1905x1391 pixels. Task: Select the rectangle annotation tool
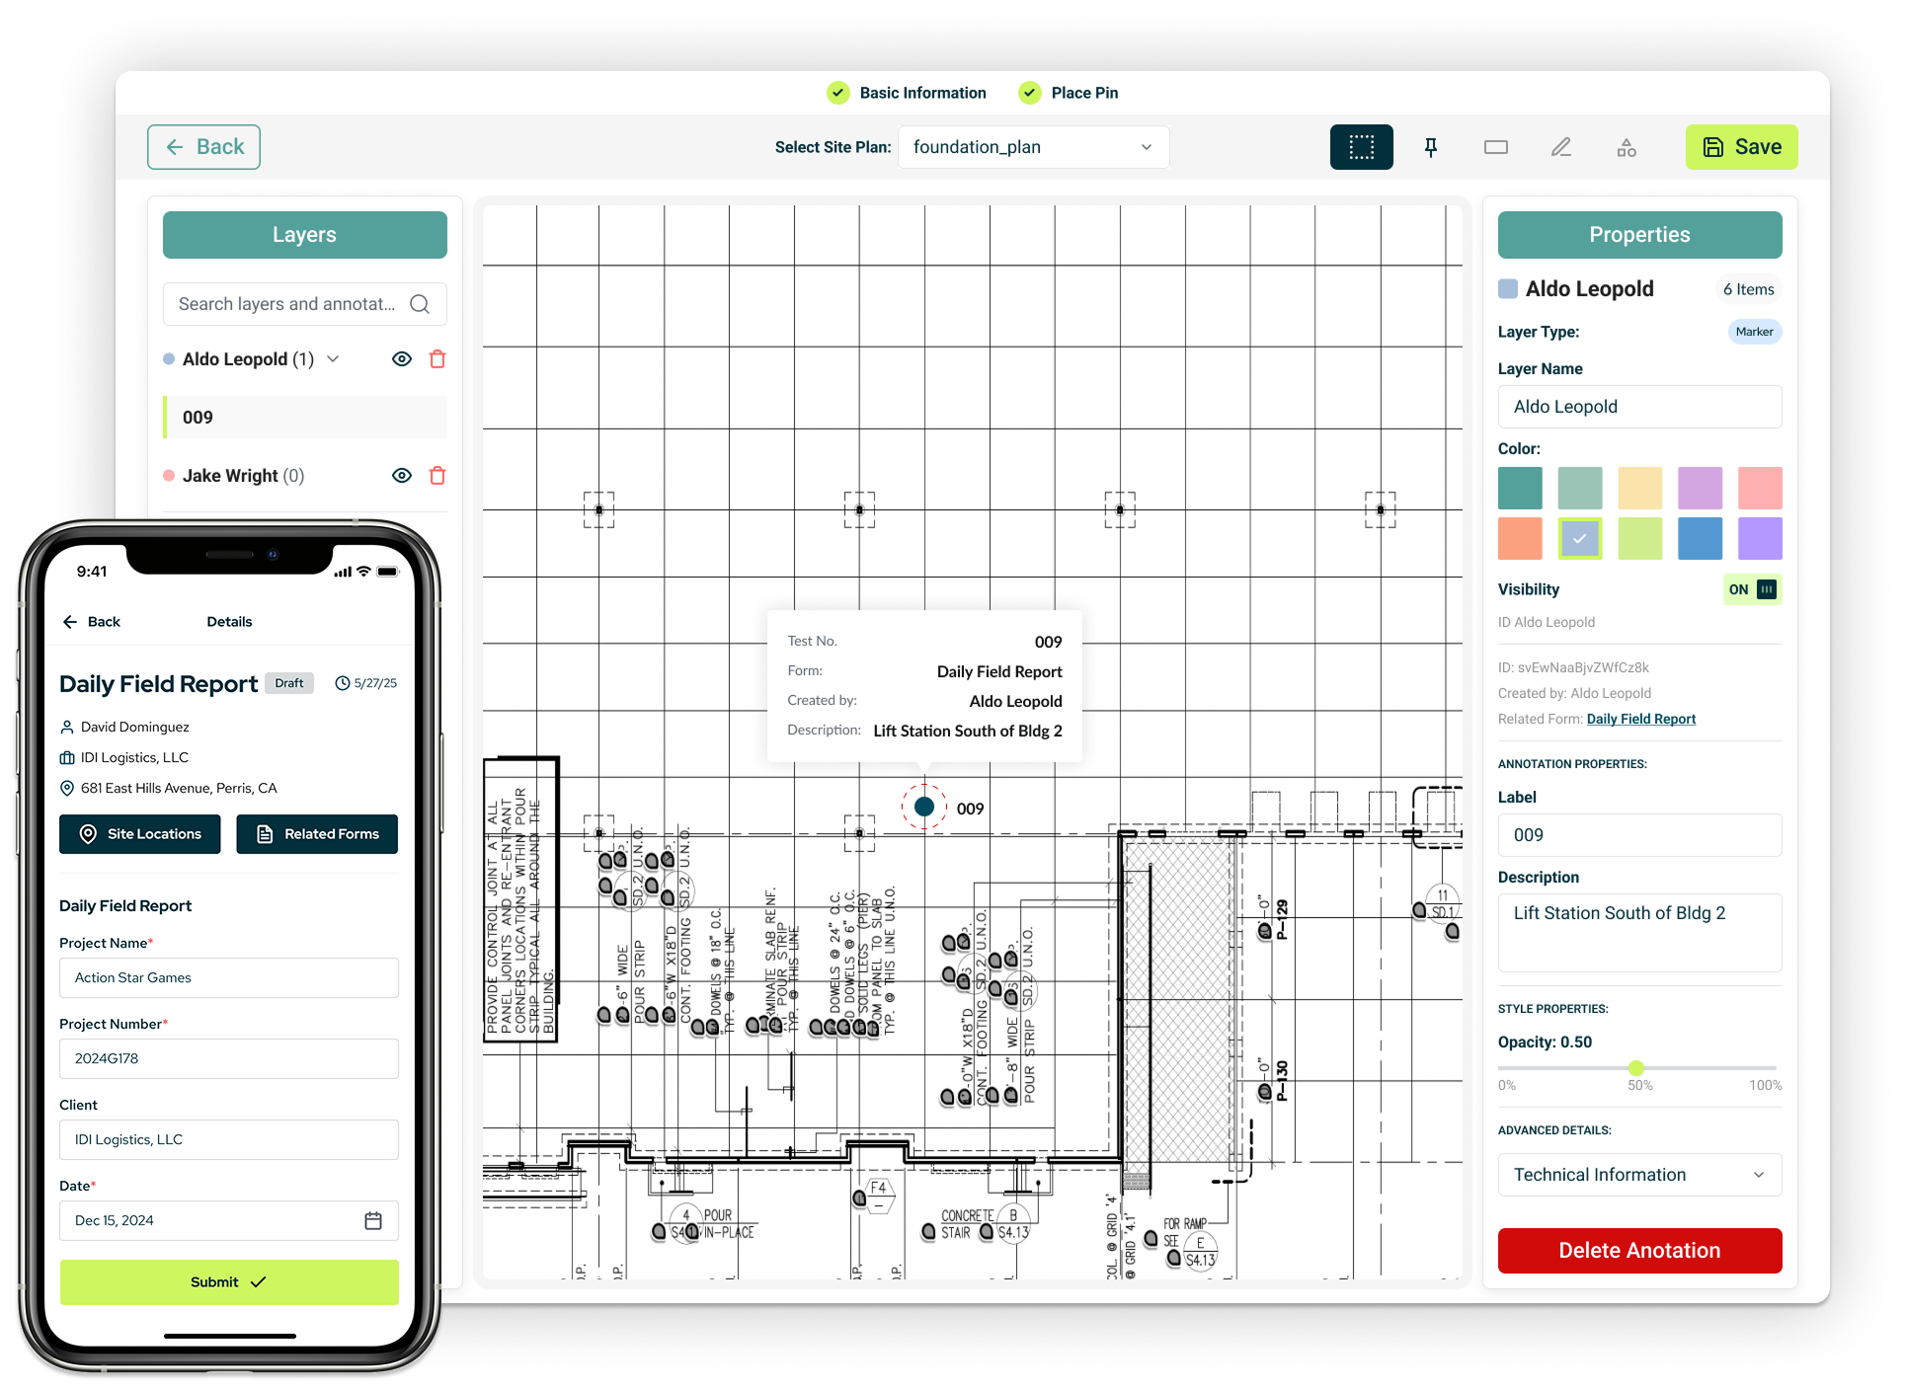click(x=1495, y=146)
